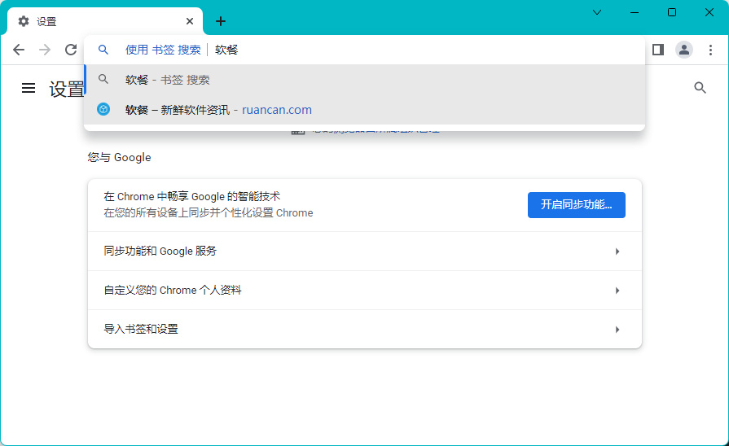Open the side panel icon

[658, 50]
